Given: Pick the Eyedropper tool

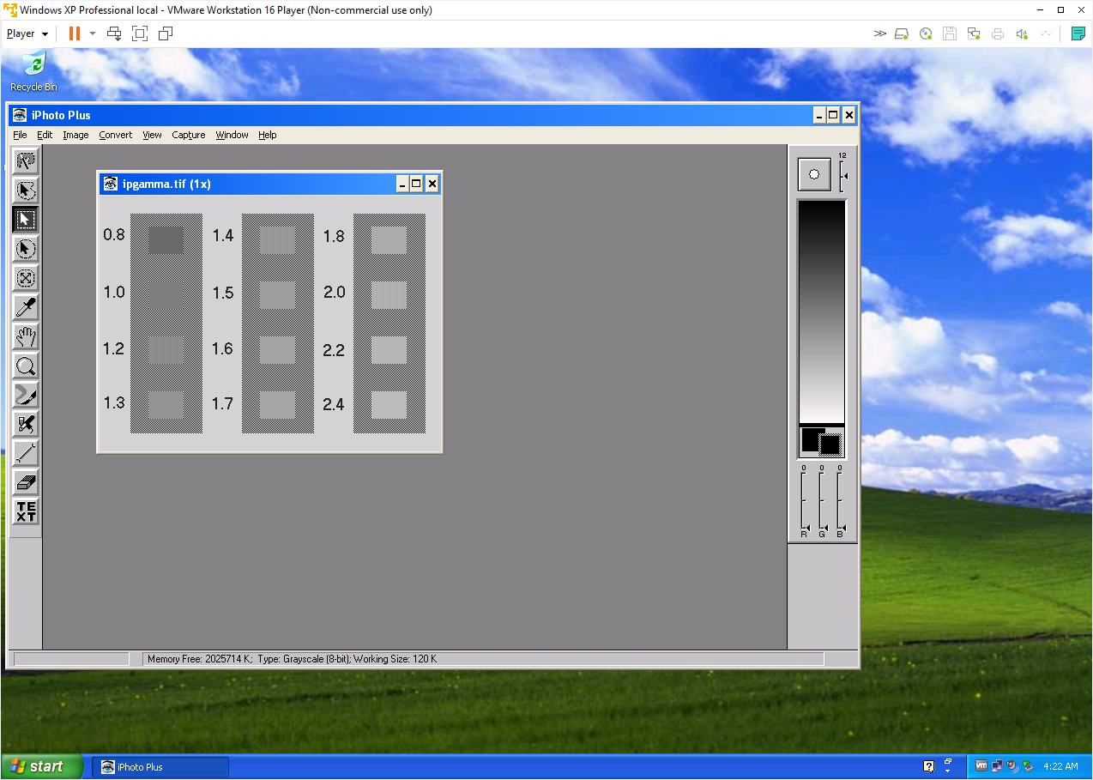Looking at the screenshot, I should tap(26, 307).
